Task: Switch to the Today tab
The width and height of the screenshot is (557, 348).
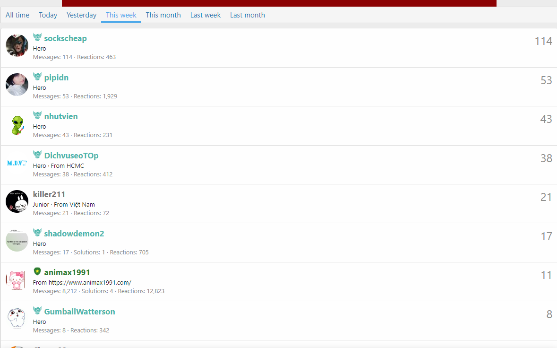Action: tap(48, 15)
